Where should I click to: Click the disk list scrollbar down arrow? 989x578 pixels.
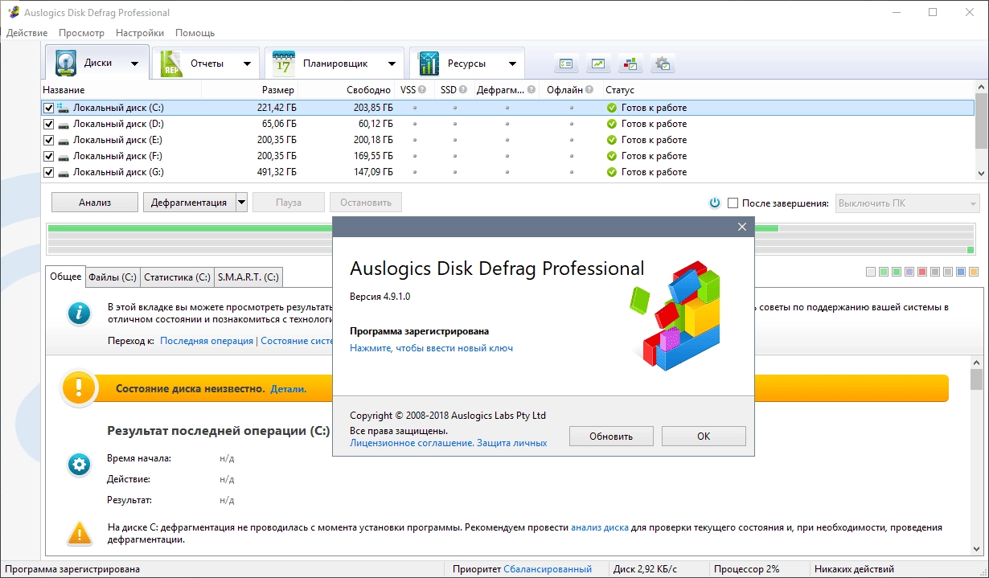click(x=981, y=173)
